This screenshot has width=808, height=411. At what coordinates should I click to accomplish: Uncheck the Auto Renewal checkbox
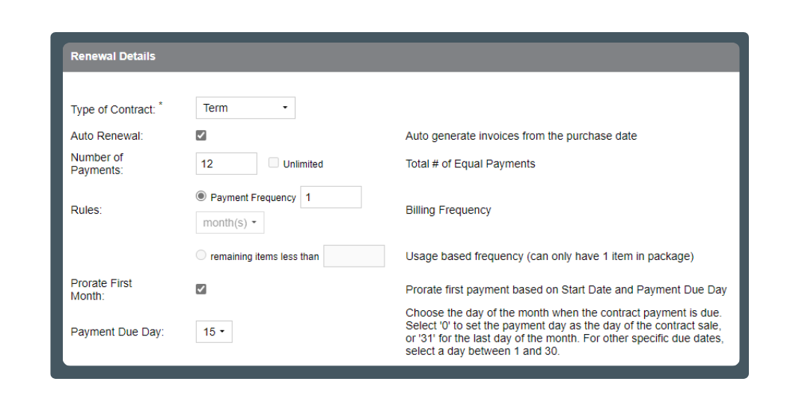pyautogui.click(x=201, y=135)
